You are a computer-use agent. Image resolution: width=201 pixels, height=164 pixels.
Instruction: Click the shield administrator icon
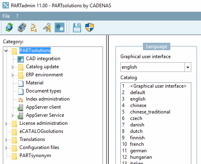tap(90, 27)
